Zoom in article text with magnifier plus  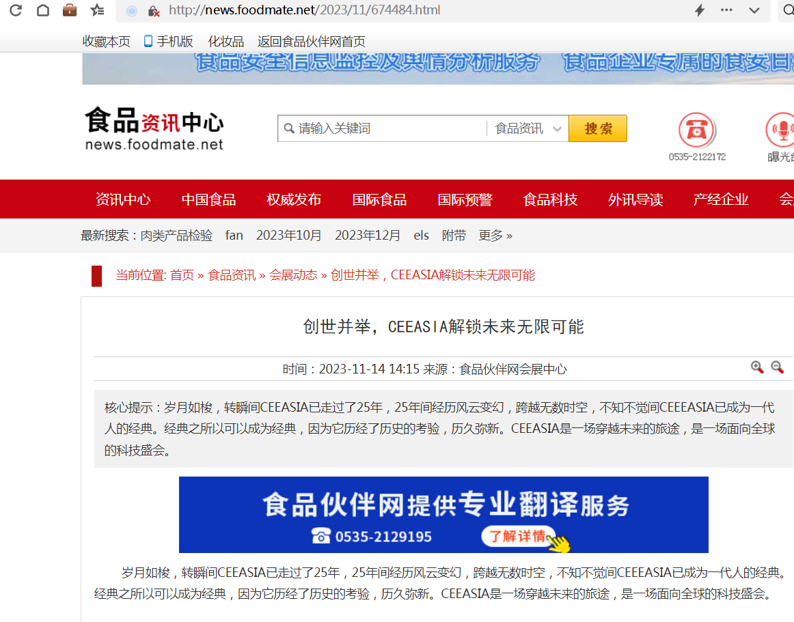tap(757, 367)
